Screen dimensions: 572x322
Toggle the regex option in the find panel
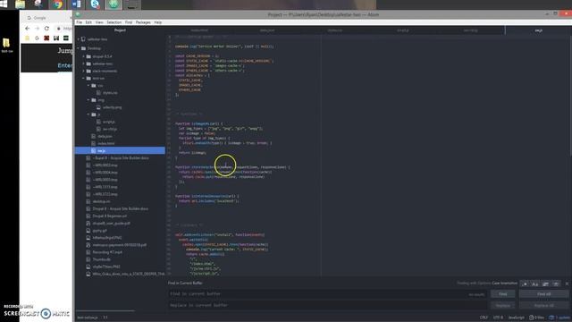(525, 284)
